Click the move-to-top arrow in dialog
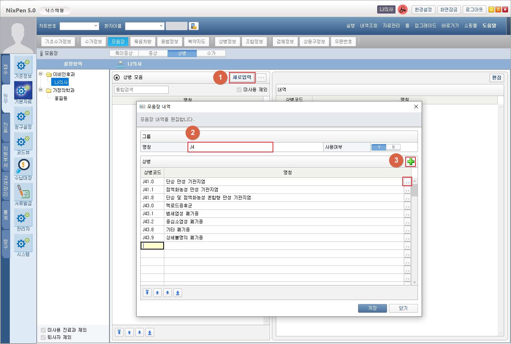The width and height of the screenshot is (511, 344). click(x=147, y=293)
